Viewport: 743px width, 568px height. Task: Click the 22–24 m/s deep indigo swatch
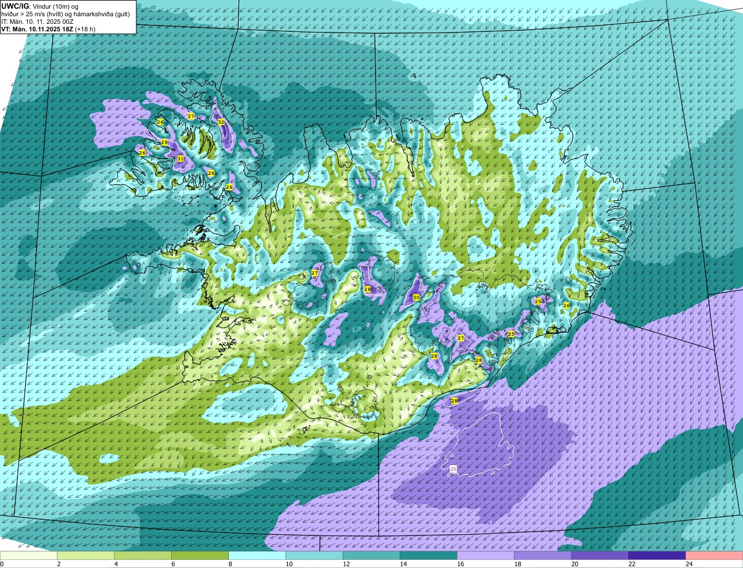pos(657,555)
